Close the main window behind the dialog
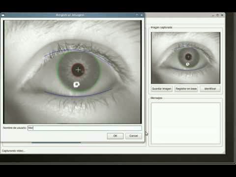This screenshot has height=177, width=236. click(222, 15)
